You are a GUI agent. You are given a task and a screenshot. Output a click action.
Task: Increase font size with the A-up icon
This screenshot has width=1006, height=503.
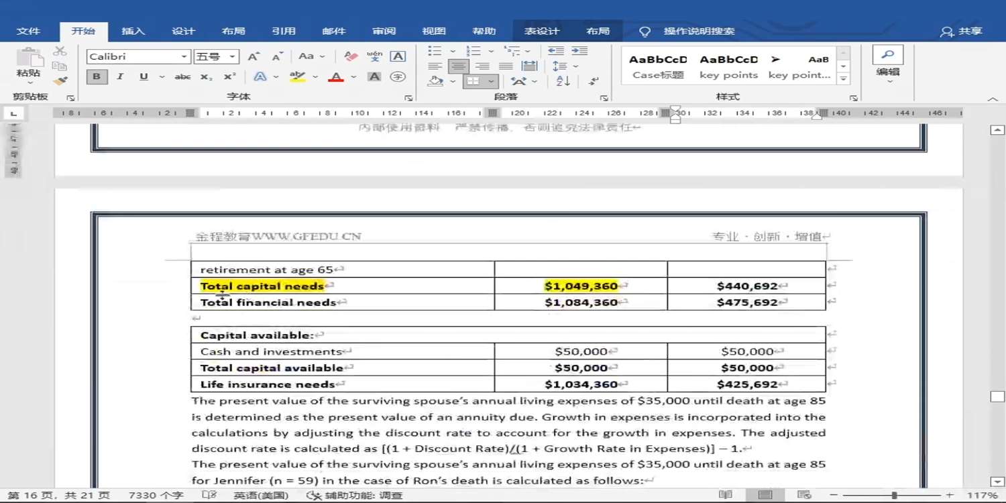(x=254, y=56)
